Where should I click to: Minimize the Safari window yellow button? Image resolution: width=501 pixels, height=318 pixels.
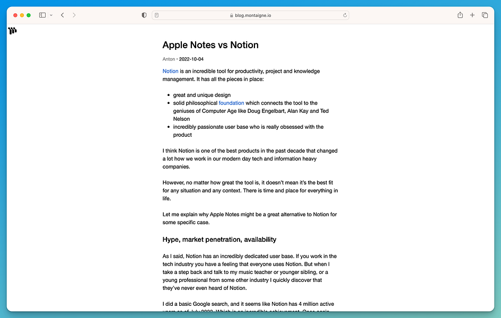point(22,15)
